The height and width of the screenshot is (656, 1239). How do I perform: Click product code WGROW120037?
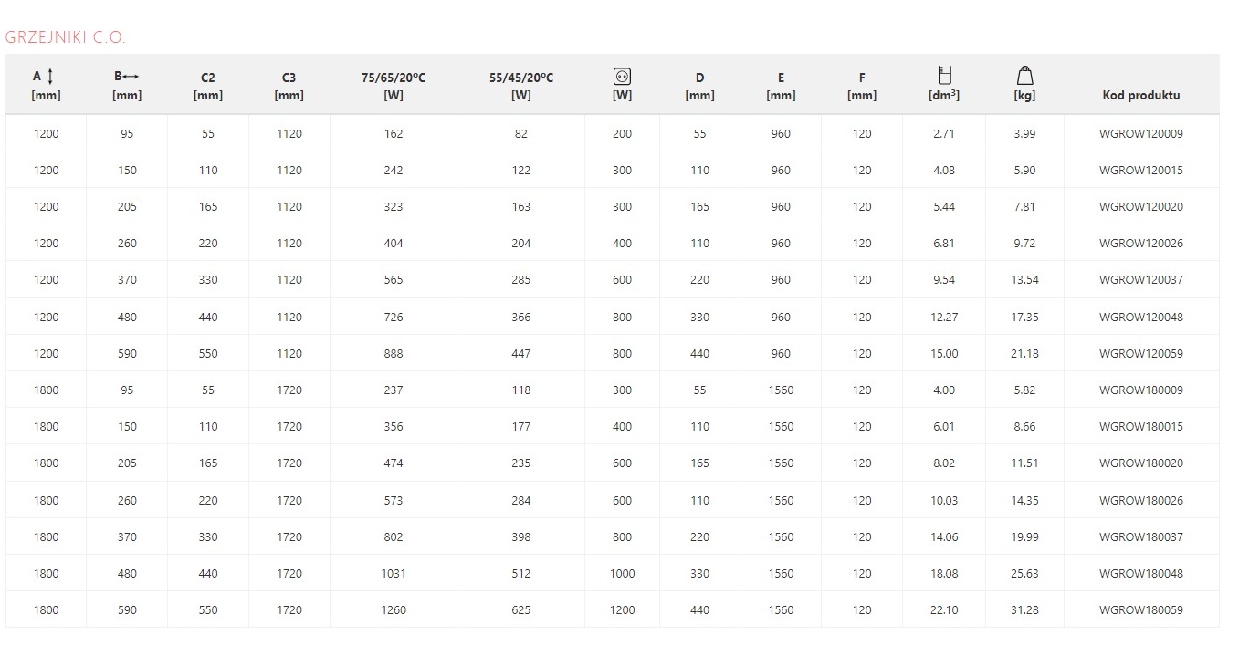pos(1140,280)
